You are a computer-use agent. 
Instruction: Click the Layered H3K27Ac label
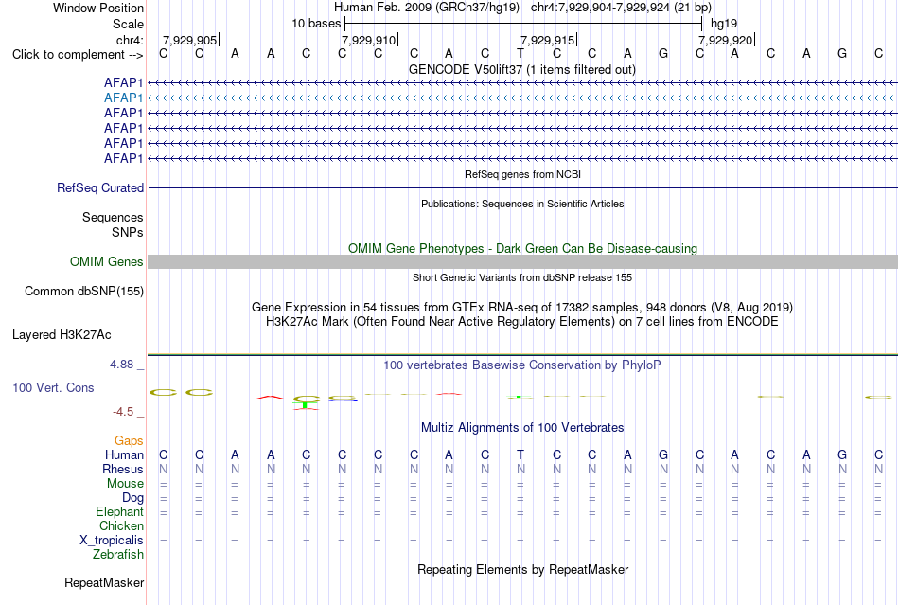(62, 335)
